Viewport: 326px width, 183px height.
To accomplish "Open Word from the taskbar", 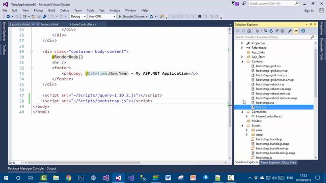I will coord(168,178).
